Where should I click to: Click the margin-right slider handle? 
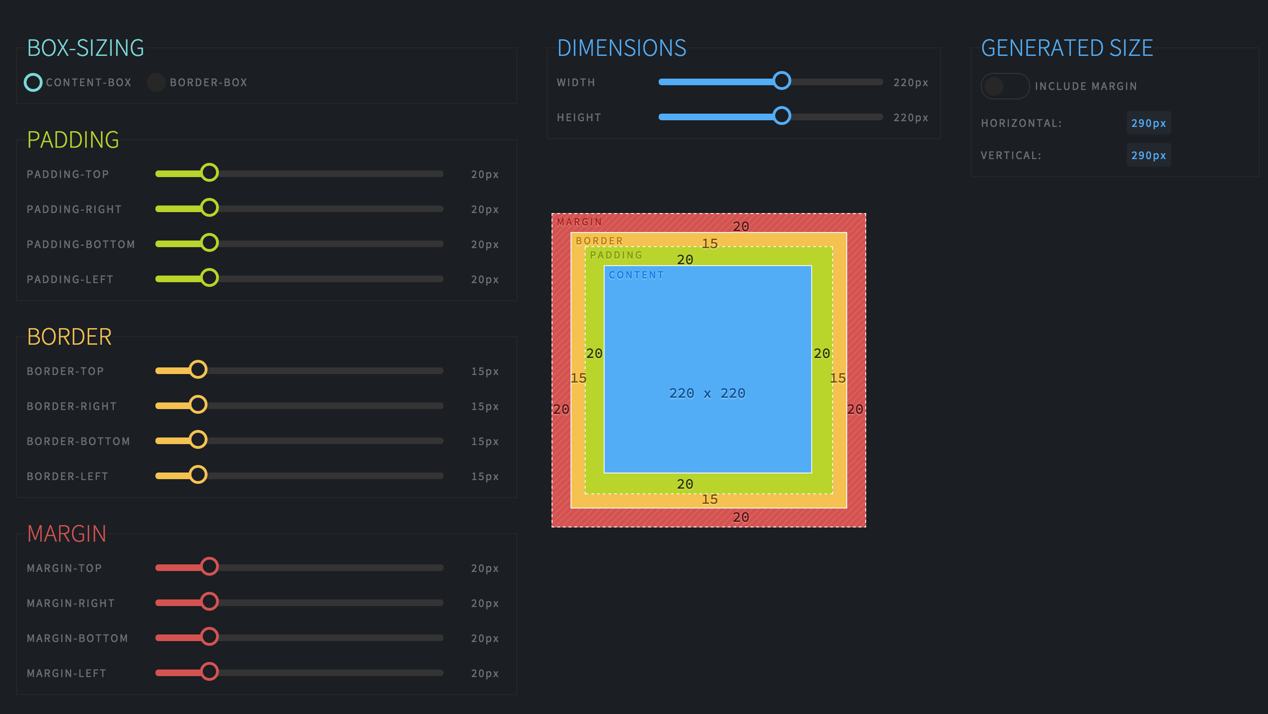pyautogui.click(x=209, y=601)
